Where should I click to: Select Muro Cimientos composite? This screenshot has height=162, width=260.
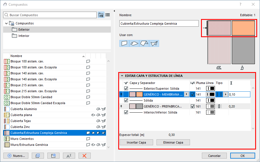tap(54, 139)
